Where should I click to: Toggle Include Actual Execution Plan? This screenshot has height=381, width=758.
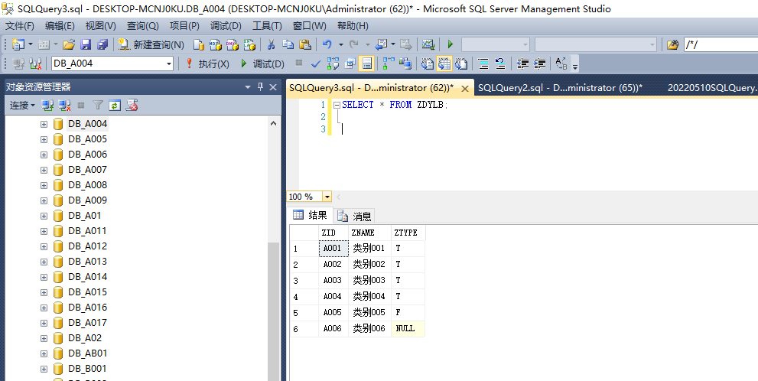[389, 63]
